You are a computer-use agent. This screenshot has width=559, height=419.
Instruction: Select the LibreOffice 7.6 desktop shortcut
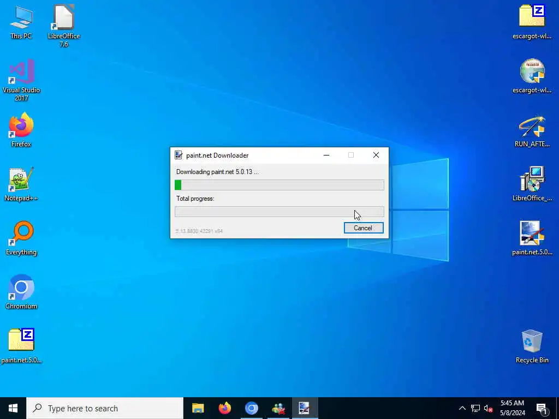pyautogui.click(x=64, y=26)
